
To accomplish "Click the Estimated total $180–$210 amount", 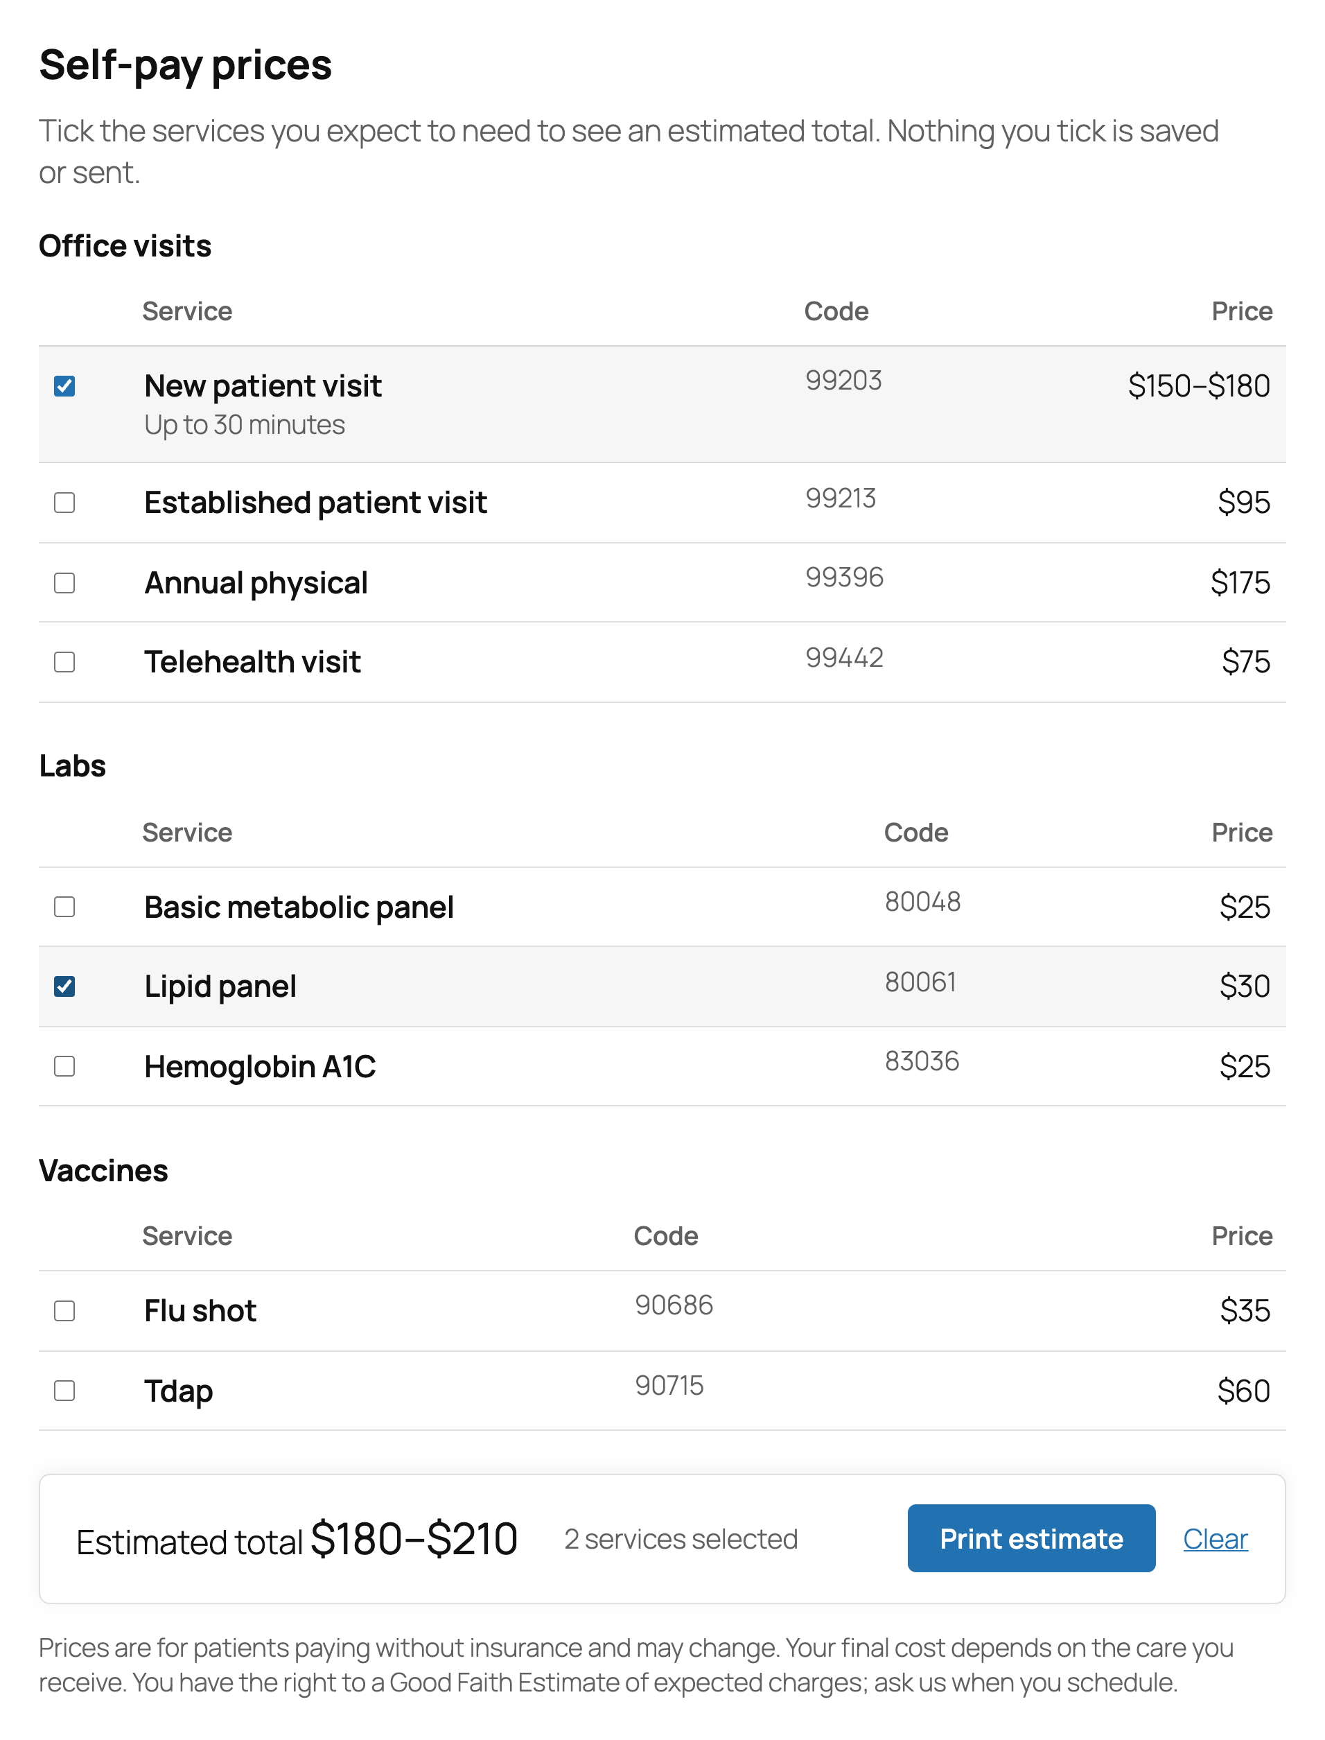I will (414, 1539).
